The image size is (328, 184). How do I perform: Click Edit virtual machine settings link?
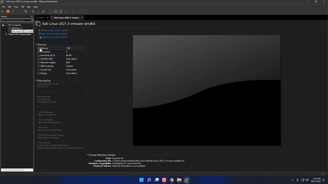(x=54, y=34)
